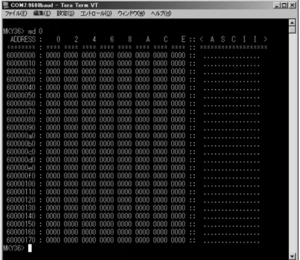Click address 60000130

click(21, 208)
